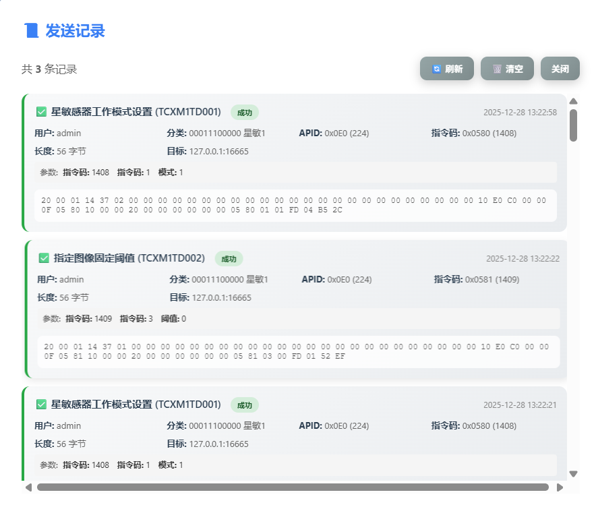Click the trash icon inside the 清空 button
This screenshot has width=596, height=505.
(x=496, y=68)
